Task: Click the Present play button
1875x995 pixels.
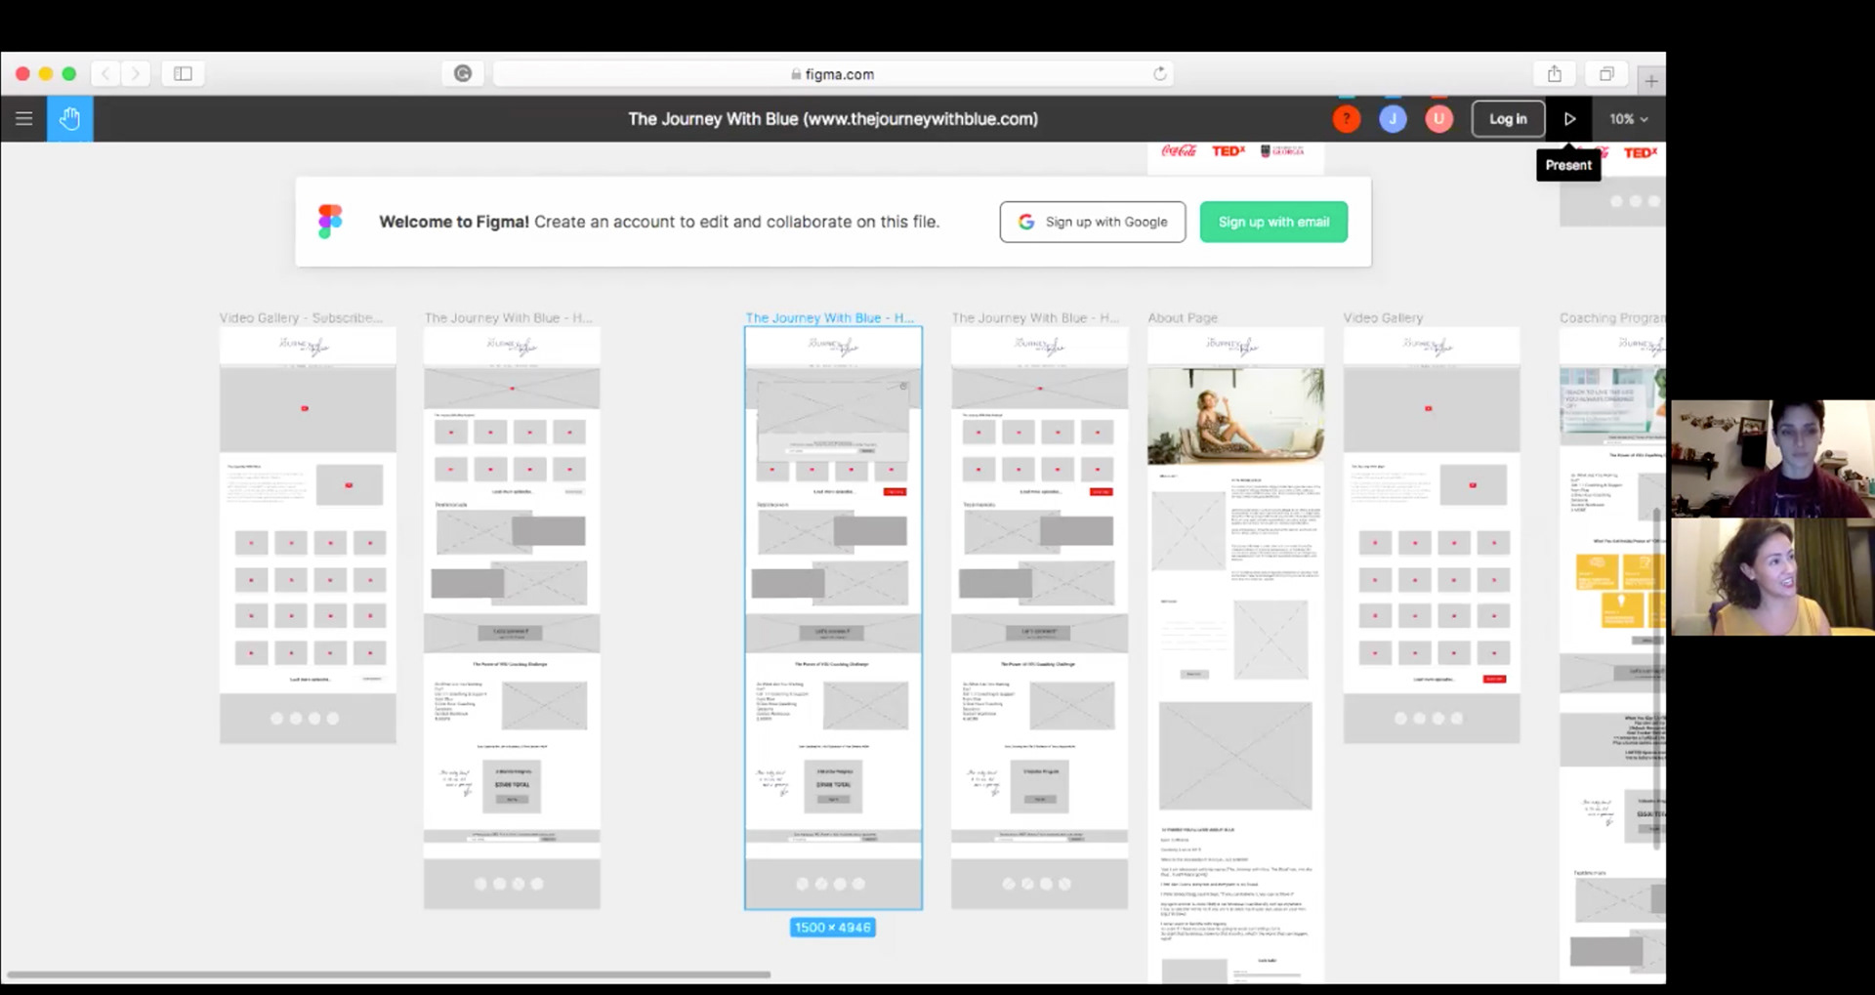Action: pyautogui.click(x=1569, y=119)
